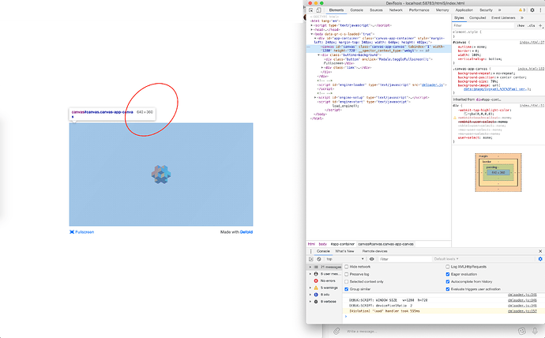The image size is (545, 338).
Task: Select the user messages icon in console sidebar
Action: point(316,274)
